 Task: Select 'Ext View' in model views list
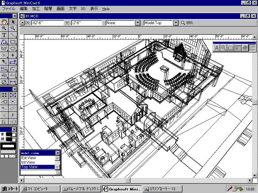tap(29, 158)
